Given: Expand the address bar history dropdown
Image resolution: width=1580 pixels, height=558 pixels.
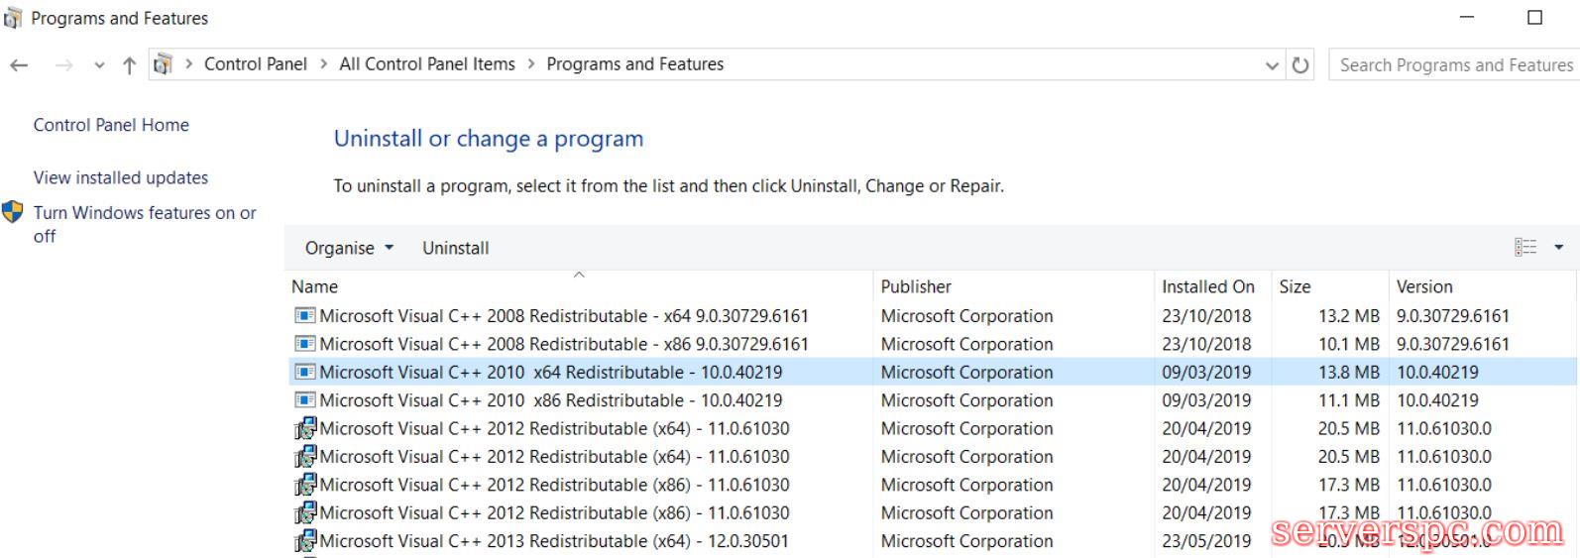Looking at the screenshot, I should 1273,65.
